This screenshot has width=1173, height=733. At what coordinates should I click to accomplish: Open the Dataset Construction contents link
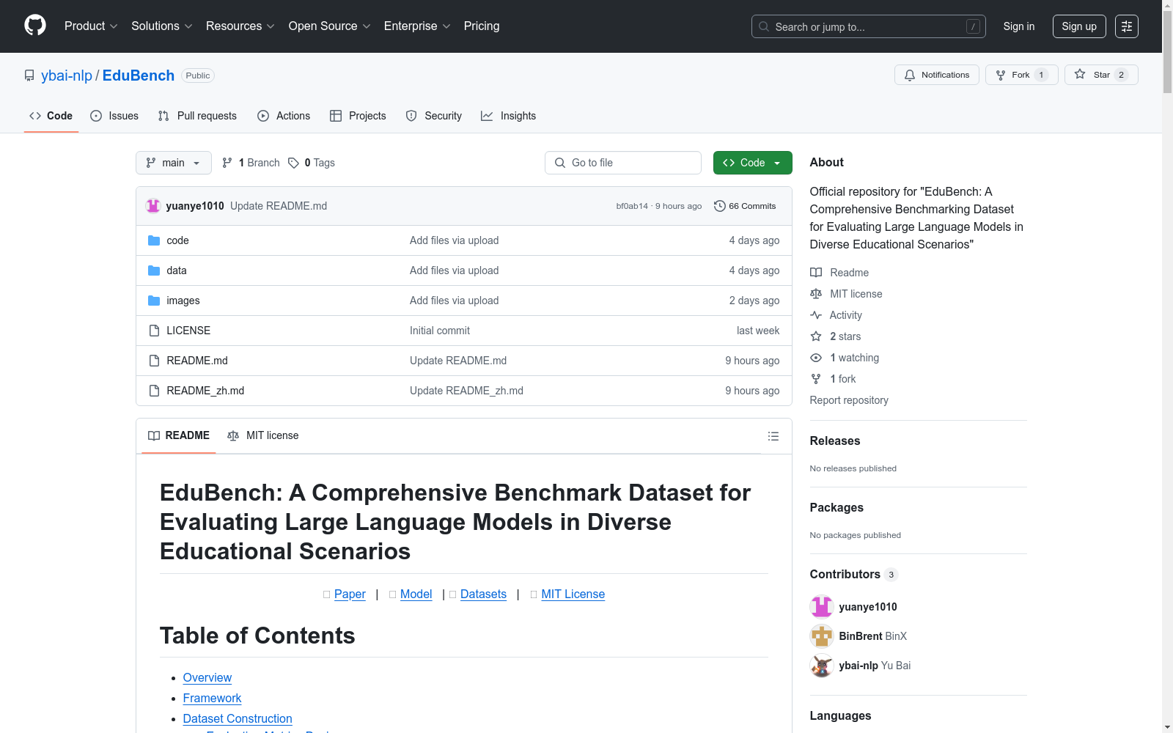click(x=238, y=719)
